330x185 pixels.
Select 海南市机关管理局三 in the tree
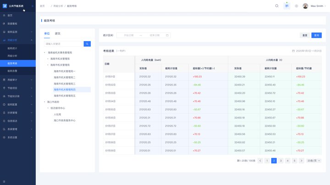[x=64, y=84]
